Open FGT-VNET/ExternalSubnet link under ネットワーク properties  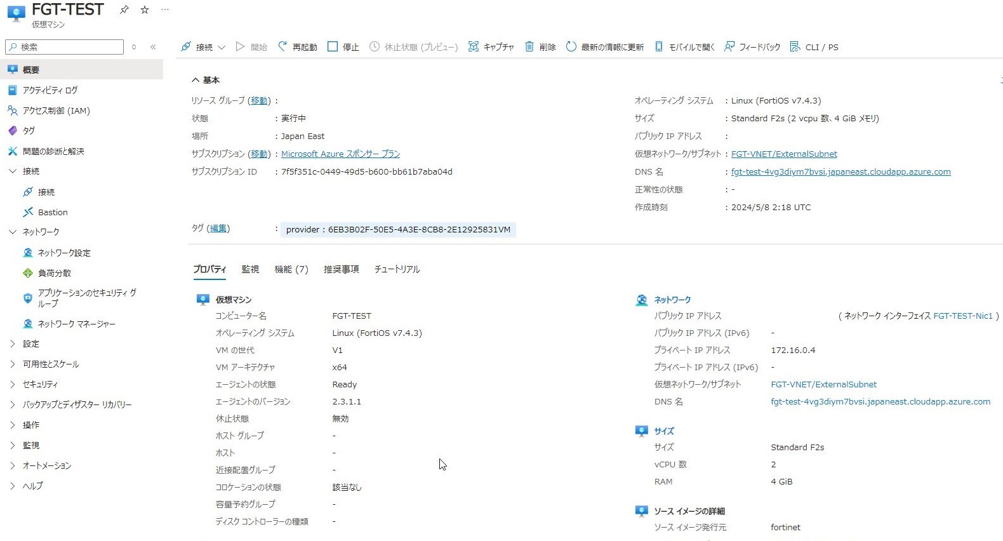[824, 385]
